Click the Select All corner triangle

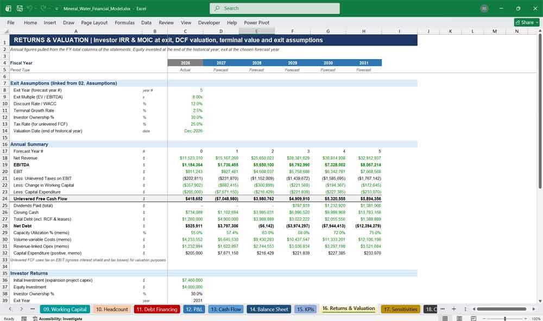(5, 31)
